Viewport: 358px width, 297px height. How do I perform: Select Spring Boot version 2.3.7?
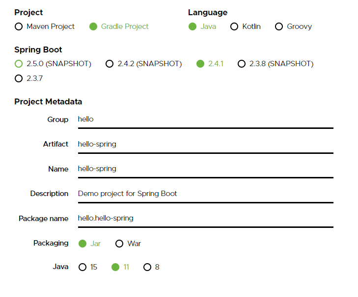pos(19,78)
